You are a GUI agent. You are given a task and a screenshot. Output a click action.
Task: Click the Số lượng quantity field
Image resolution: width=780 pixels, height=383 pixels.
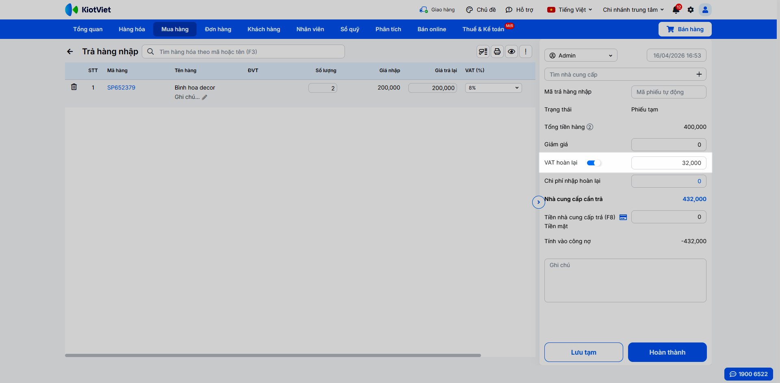tap(323, 88)
